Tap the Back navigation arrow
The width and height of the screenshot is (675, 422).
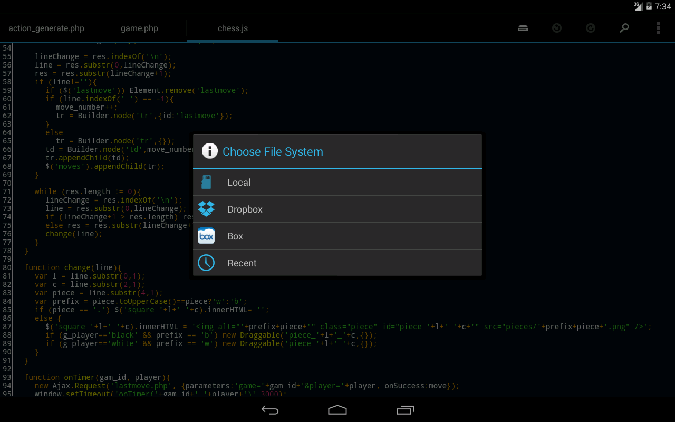tap(270, 409)
